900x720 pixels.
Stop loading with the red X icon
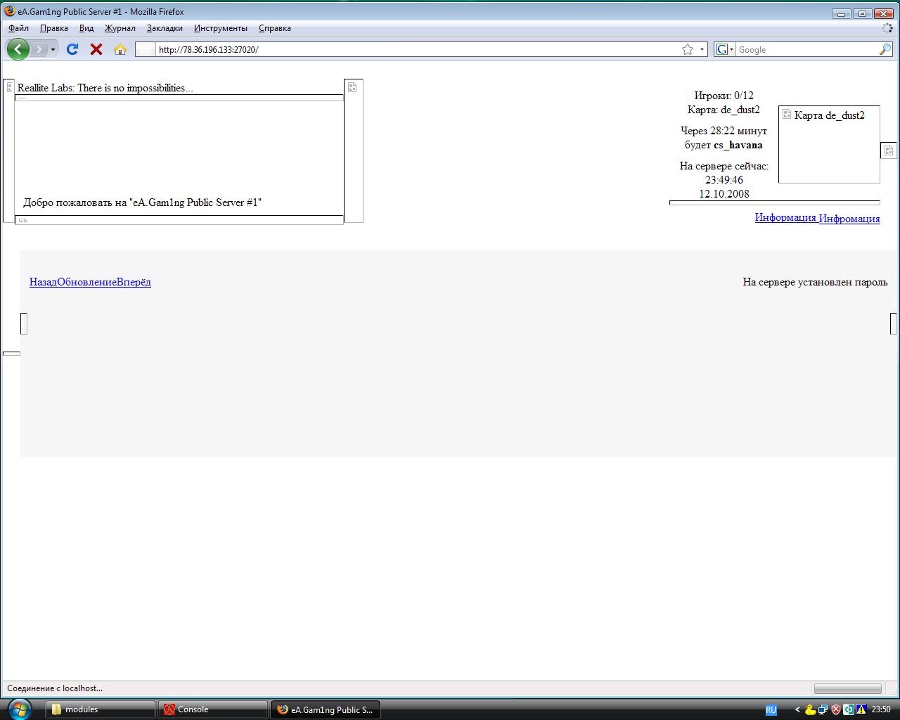coord(96,49)
